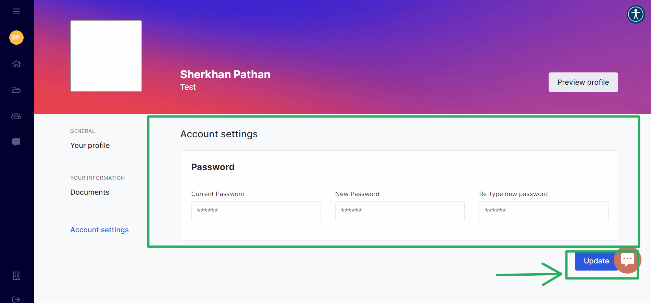The image size is (651, 303).
Task: Go to the home icon in sidebar
Action: coord(16,64)
